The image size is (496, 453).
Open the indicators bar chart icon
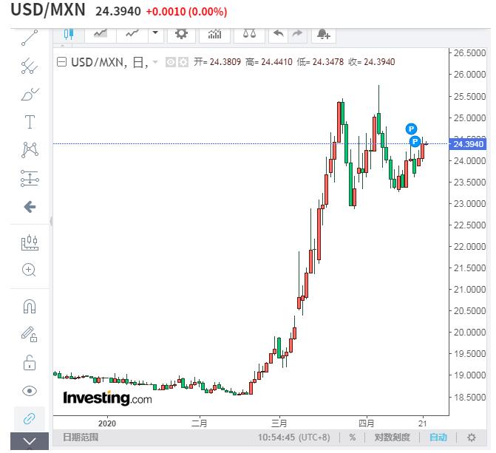[214, 34]
